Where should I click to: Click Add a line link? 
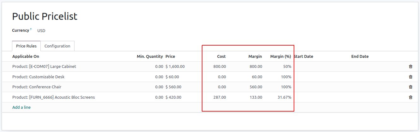pos(21,107)
